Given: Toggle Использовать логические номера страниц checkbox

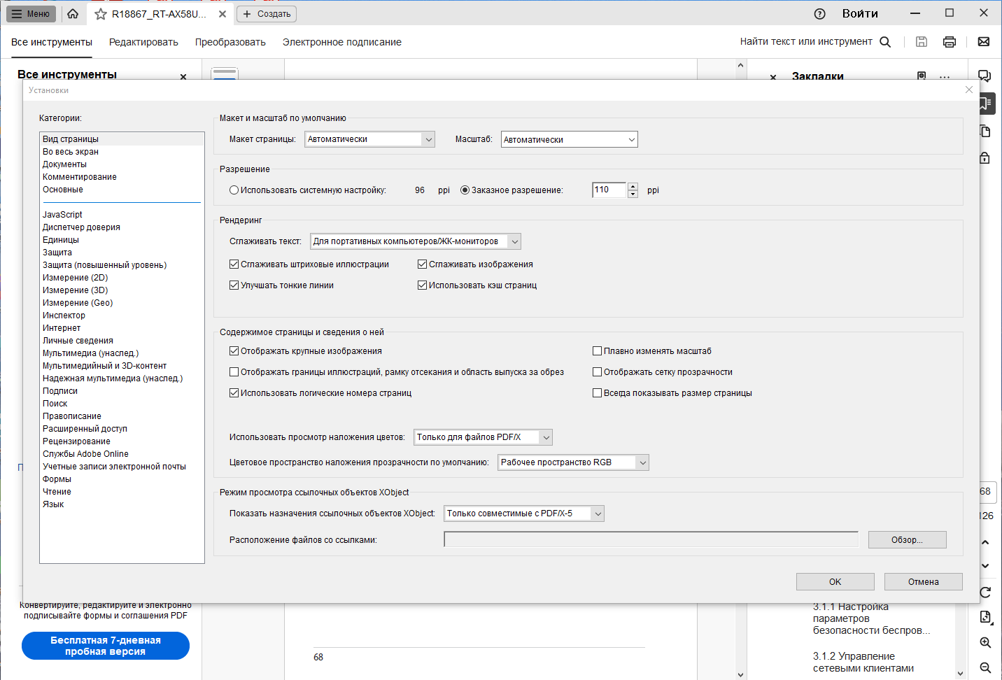Looking at the screenshot, I should pos(234,393).
